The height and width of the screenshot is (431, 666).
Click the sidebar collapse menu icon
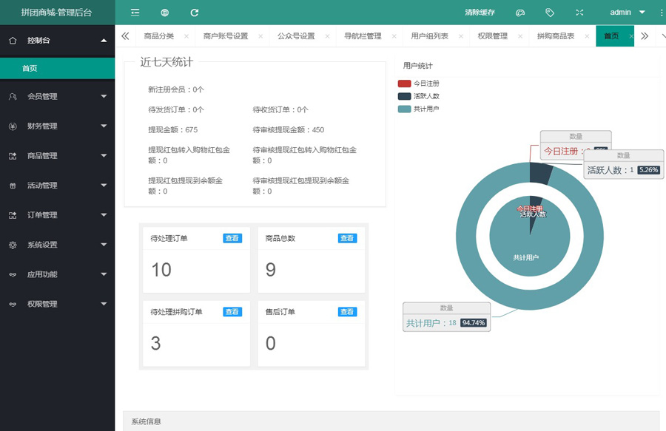135,13
